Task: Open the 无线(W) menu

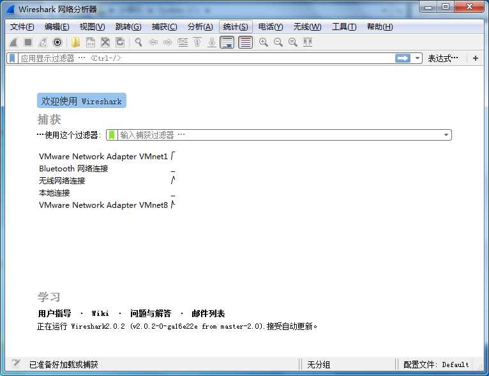Action: click(307, 27)
